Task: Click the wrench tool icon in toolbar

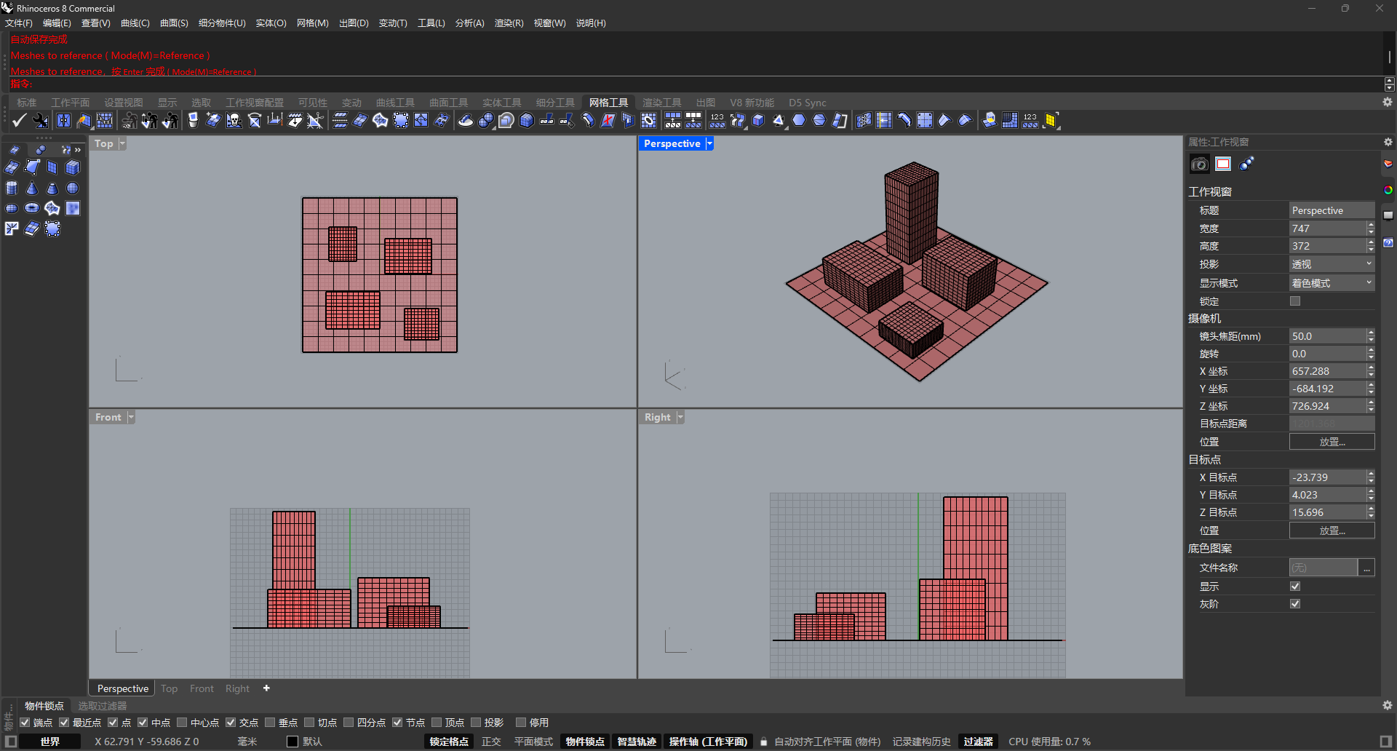Action: (x=41, y=121)
